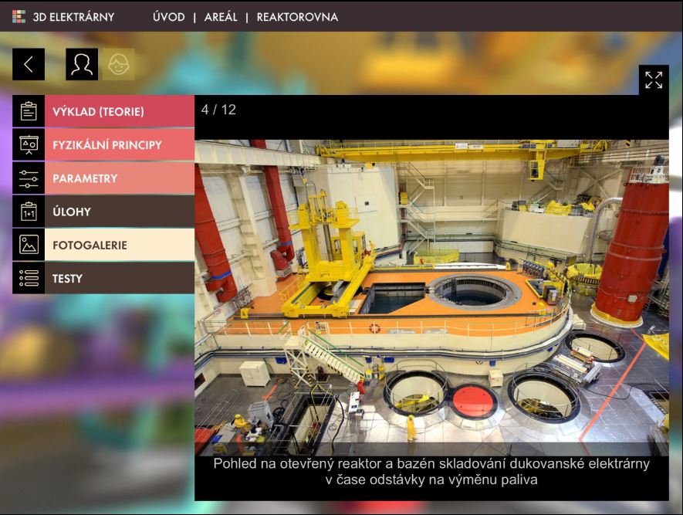Open the TESTY section
Image resolution: width=683 pixels, height=515 pixels.
click(x=120, y=278)
